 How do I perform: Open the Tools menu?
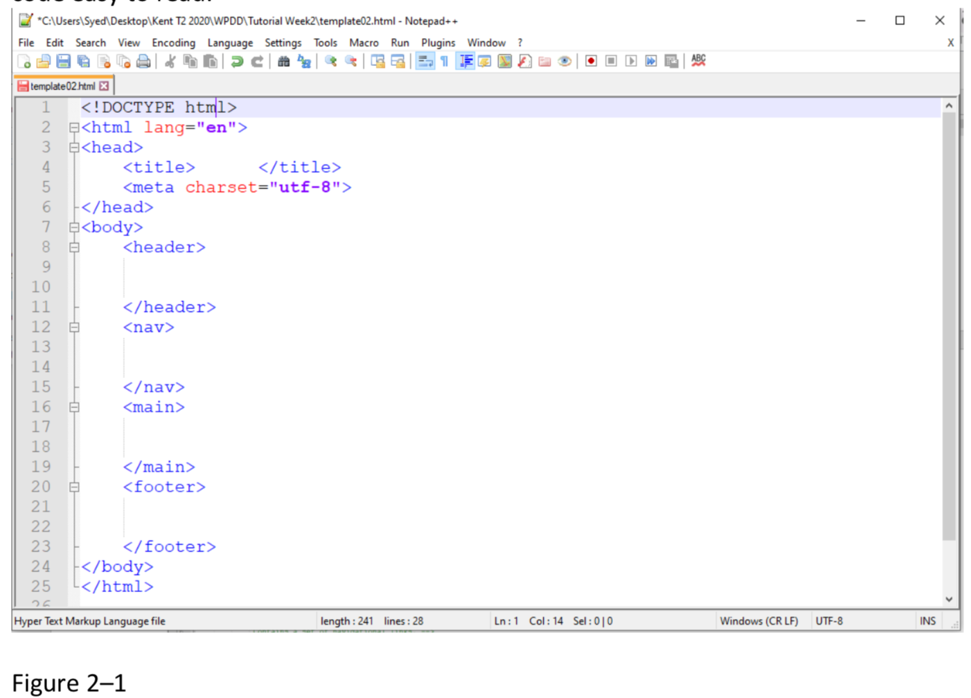[326, 43]
